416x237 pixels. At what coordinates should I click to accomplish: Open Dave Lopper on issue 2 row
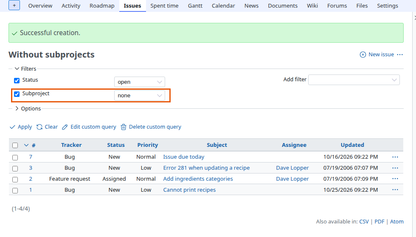pyautogui.click(x=292, y=179)
